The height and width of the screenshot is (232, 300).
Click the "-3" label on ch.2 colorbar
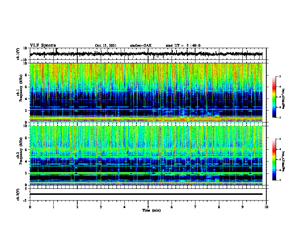coord(279,139)
